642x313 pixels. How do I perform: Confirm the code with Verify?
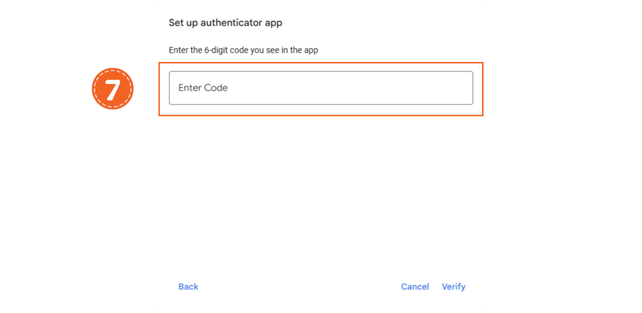(453, 287)
